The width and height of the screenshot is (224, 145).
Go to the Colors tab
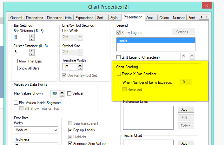click(164, 18)
